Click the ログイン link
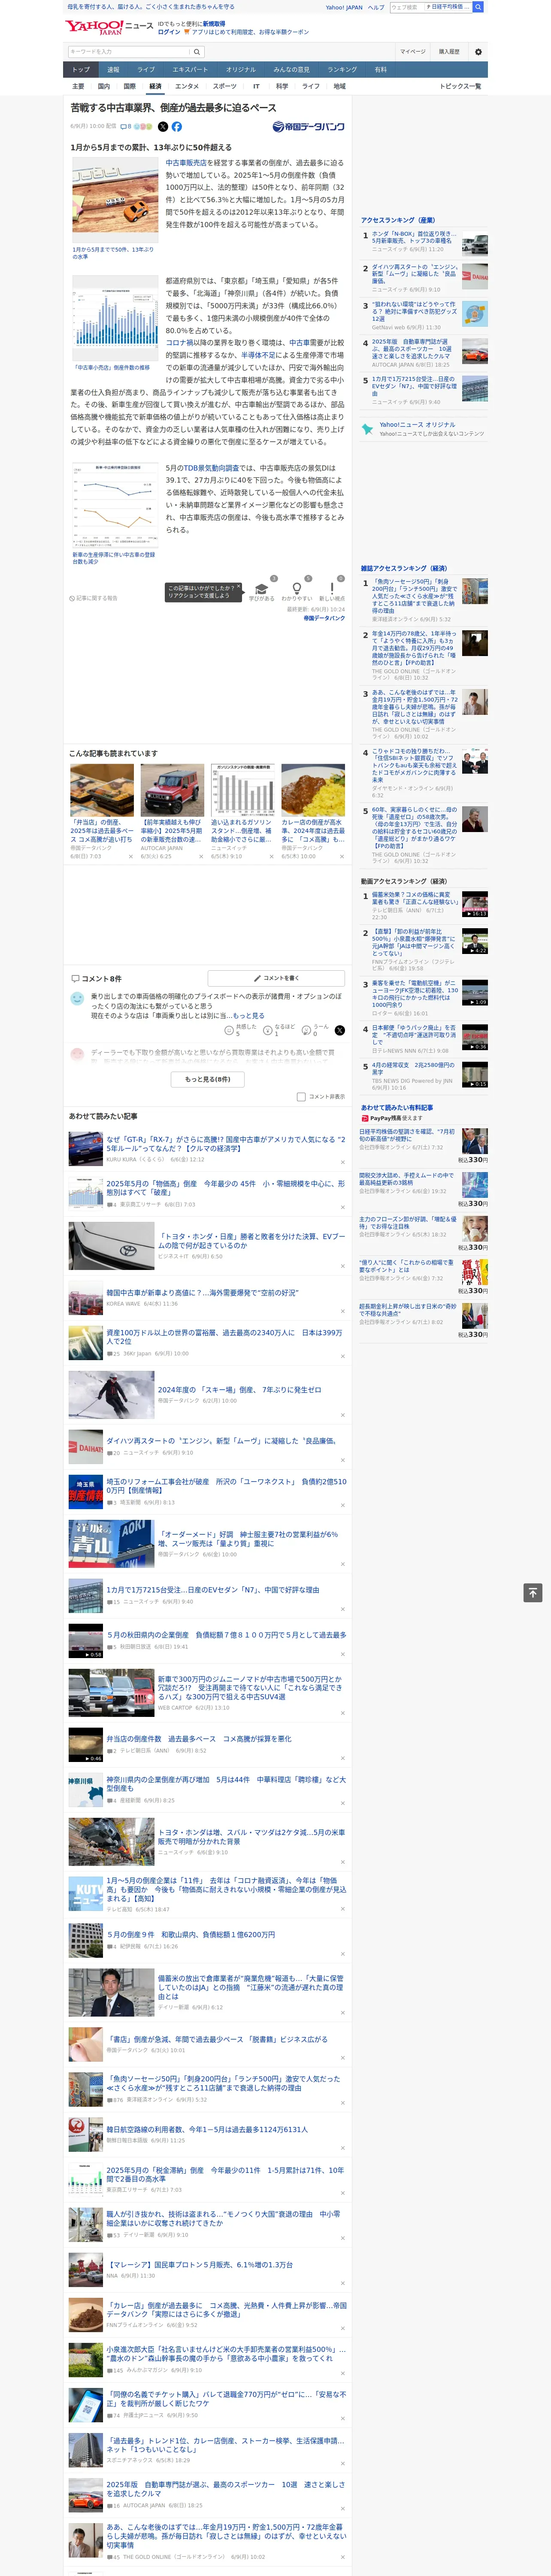 coord(169,32)
